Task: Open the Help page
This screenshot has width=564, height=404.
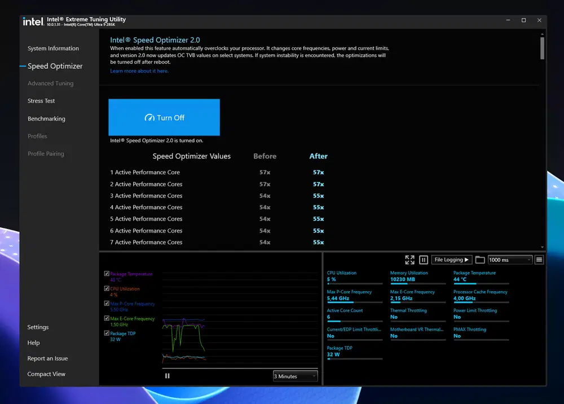Action: click(x=33, y=342)
